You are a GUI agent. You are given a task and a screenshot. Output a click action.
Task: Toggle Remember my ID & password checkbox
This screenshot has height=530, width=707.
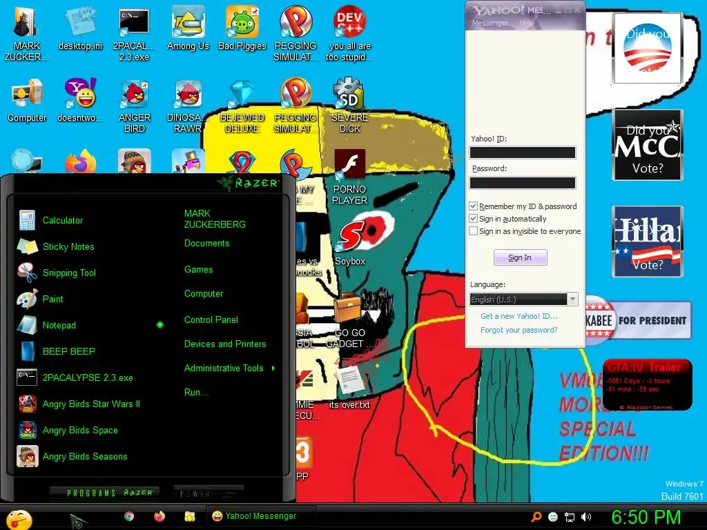[473, 206]
